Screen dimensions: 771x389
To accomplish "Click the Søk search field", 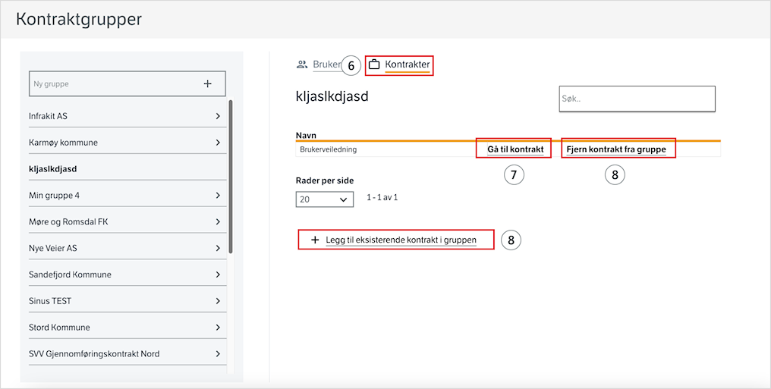I will tap(637, 99).
